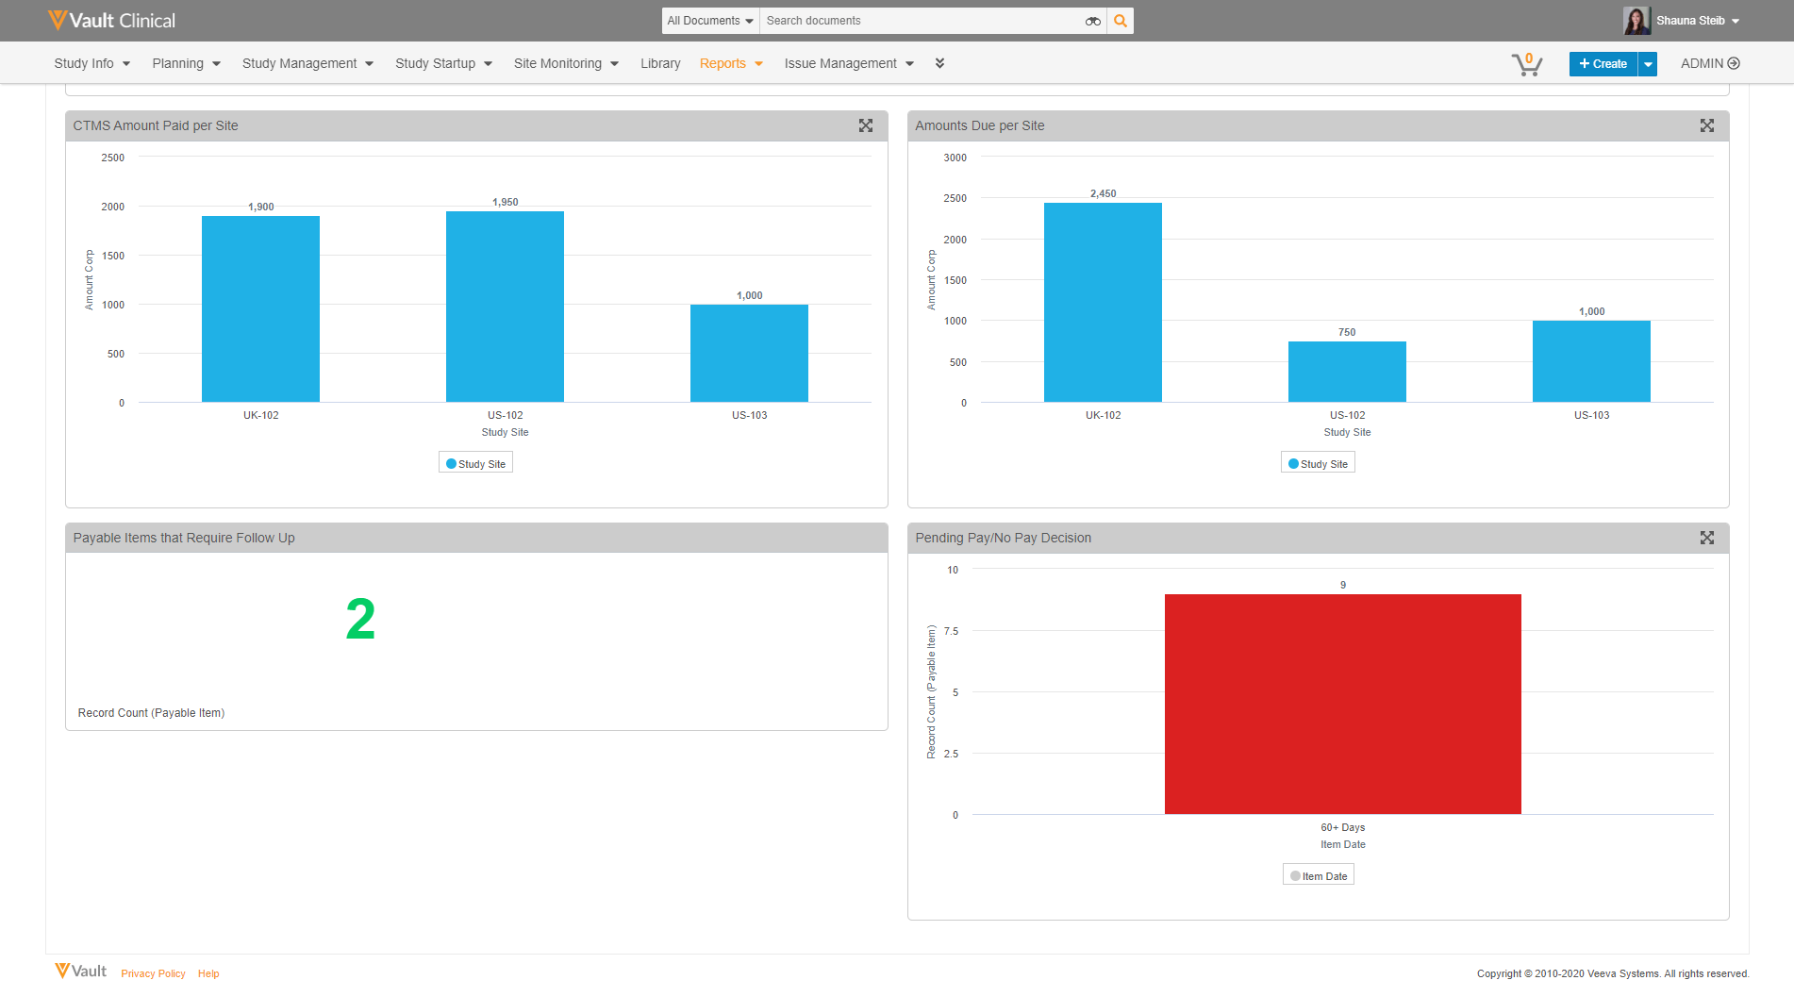The width and height of the screenshot is (1794, 997).
Task: Open the Privacy Policy link
Action: 153,973
